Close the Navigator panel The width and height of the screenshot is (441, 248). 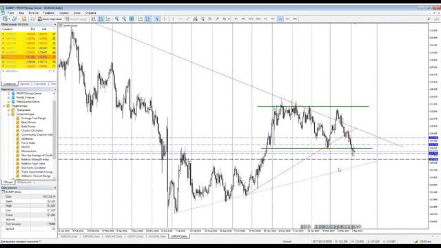(55, 89)
